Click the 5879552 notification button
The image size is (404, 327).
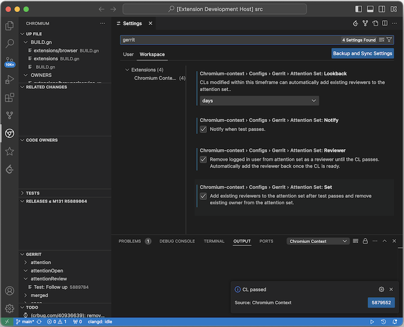pos(381,303)
